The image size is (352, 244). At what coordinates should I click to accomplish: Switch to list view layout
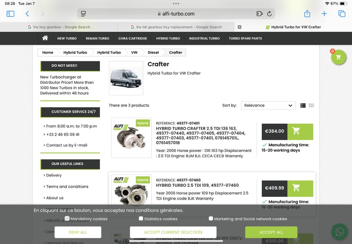(x=303, y=105)
